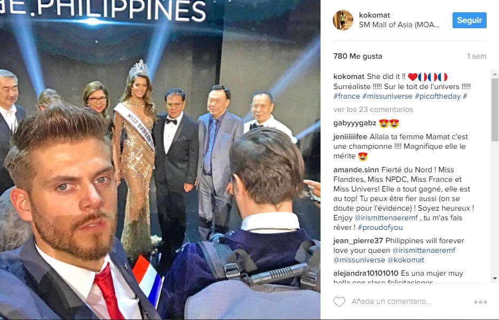Open the #proudofyou hashtag
499x320 pixels.
[x=380, y=227]
